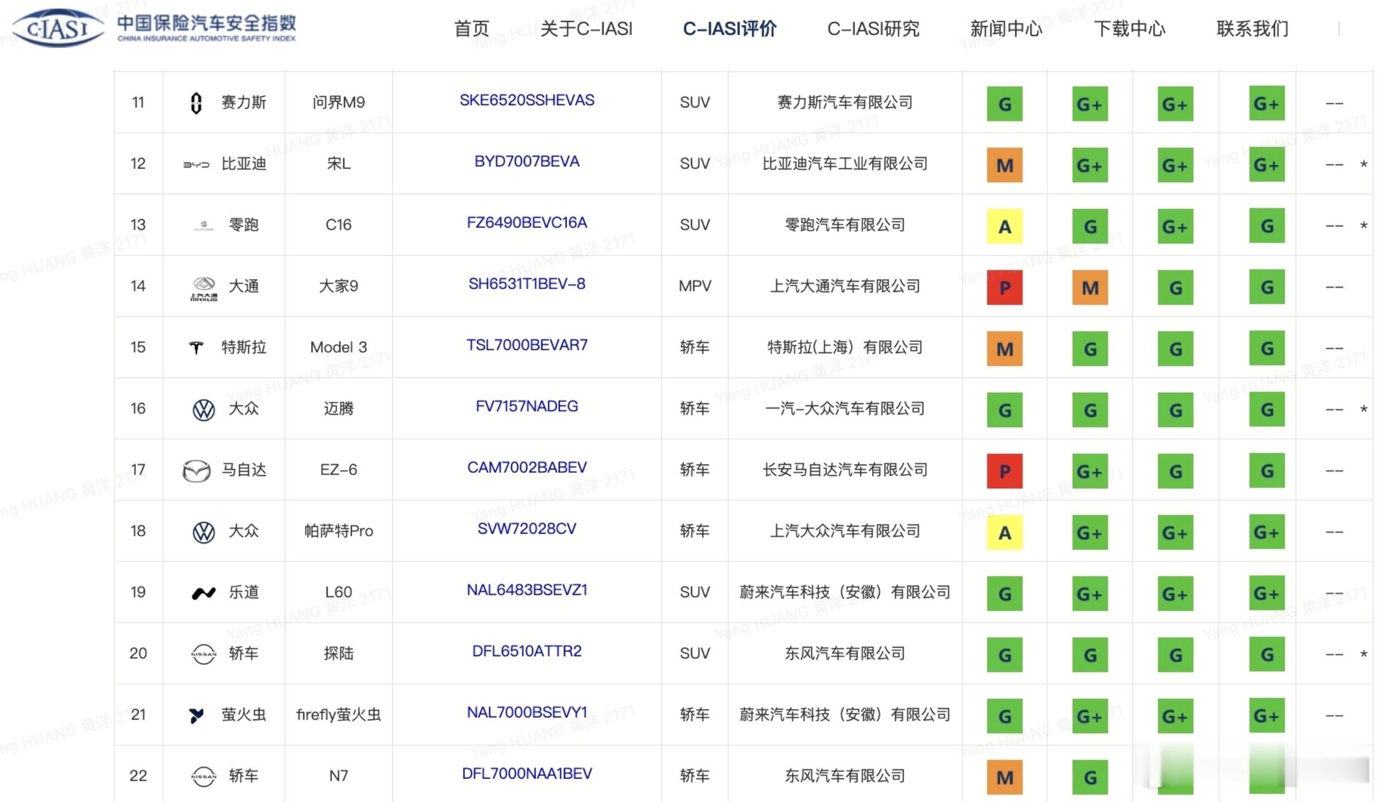Open model link DFL7000NAA1BEV
The width and height of the screenshot is (1382, 802).
click(x=527, y=774)
